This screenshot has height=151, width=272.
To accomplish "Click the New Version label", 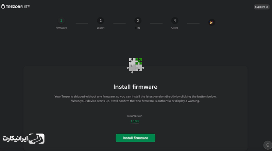I will coord(135,116).
